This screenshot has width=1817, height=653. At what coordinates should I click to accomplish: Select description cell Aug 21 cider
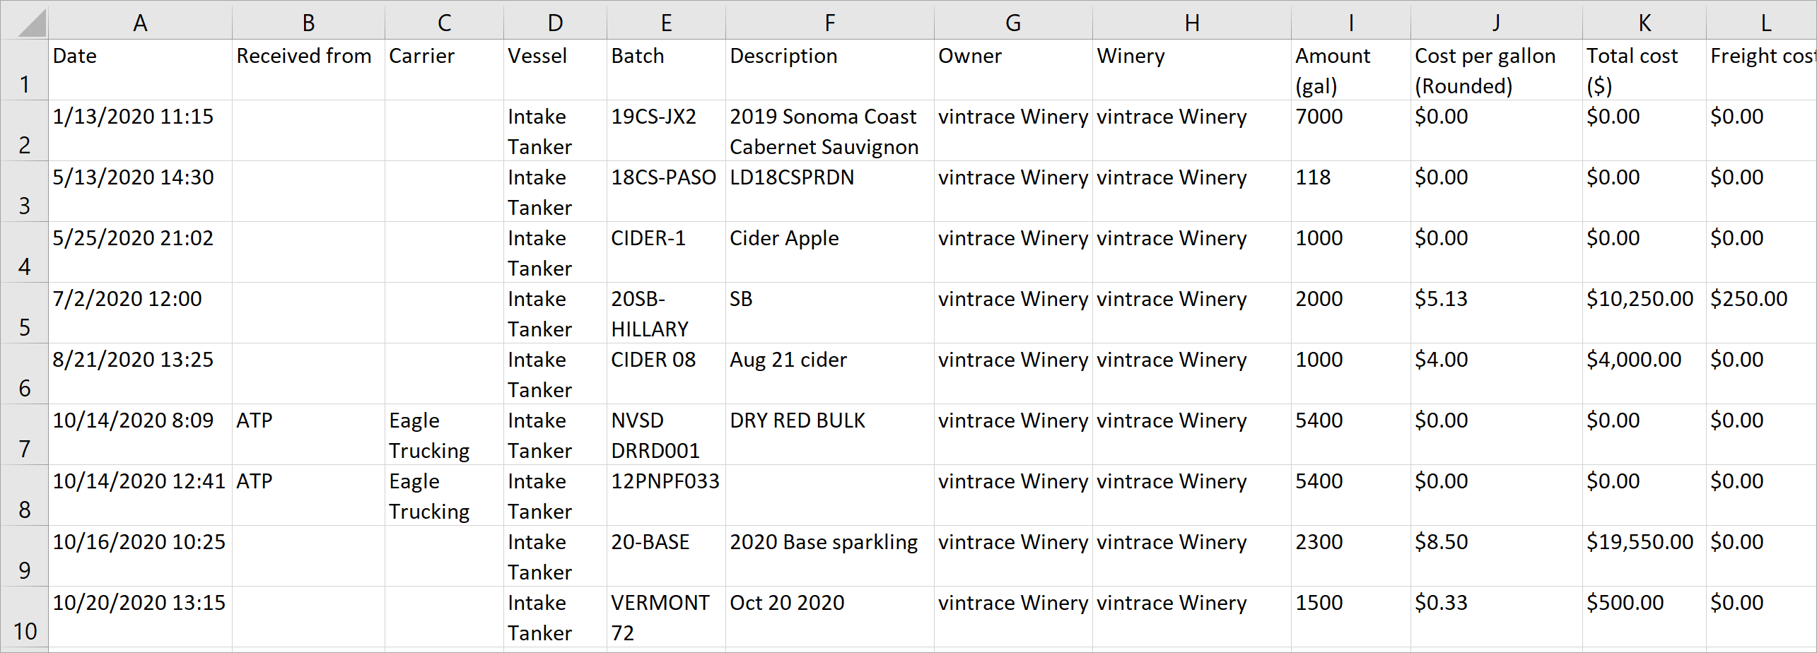tap(829, 374)
